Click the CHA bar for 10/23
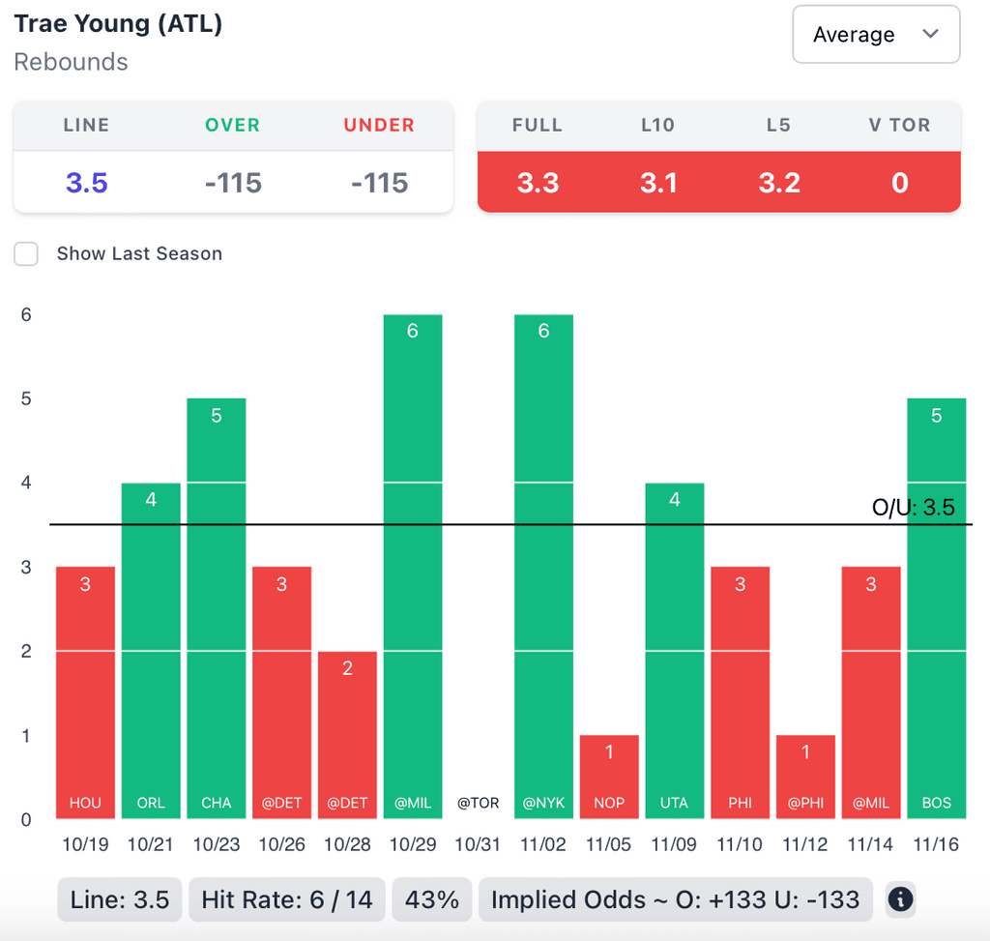990x941 pixels. pos(217,608)
